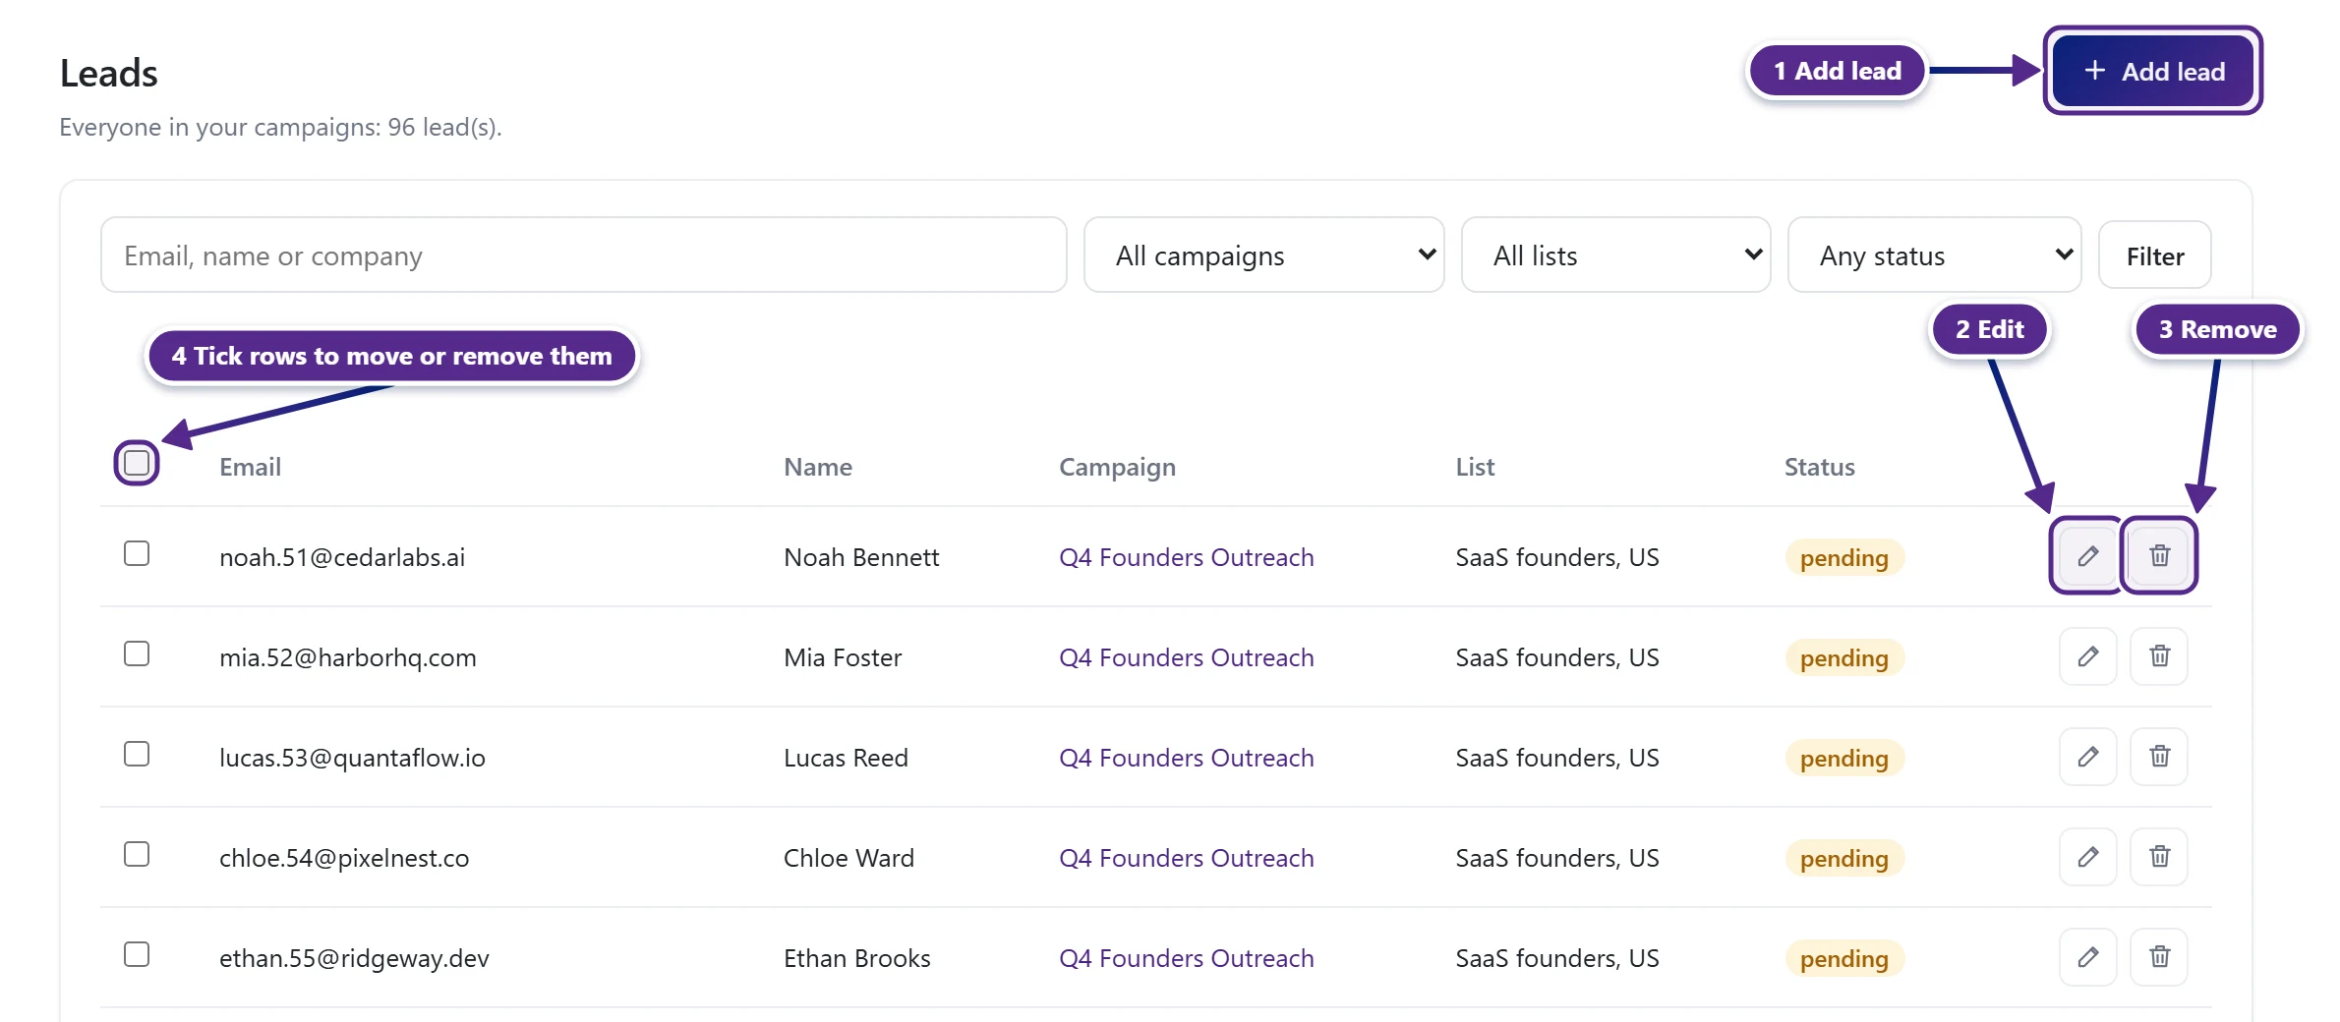Open Ethan Brooks's Q4 Founders Outreach link
The height and width of the screenshot is (1022, 2340).
[x=1186, y=958]
